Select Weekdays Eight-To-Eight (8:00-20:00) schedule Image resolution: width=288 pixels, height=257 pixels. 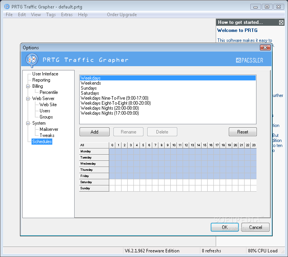pyautogui.click(x=168, y=103)
